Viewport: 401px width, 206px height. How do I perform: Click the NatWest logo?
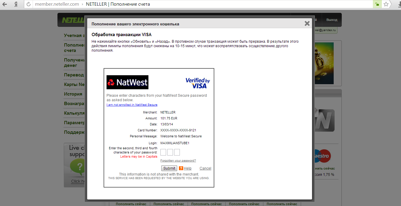(x=127, y=82)
